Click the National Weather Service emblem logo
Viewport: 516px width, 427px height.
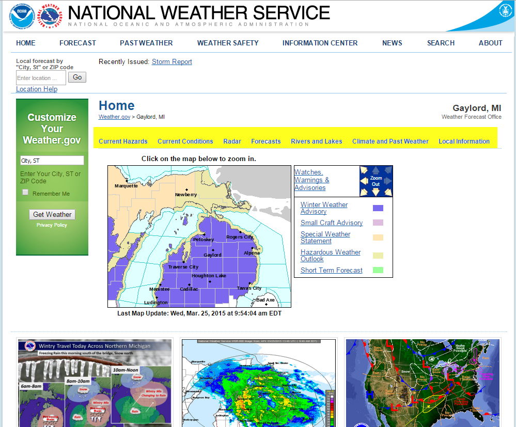click(x=50, y=16)
